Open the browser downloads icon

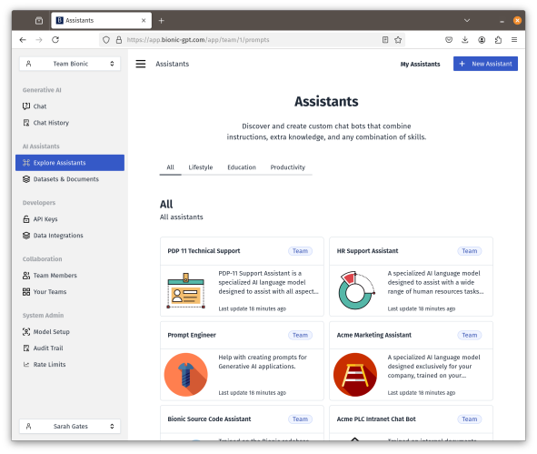click(464, 40)
